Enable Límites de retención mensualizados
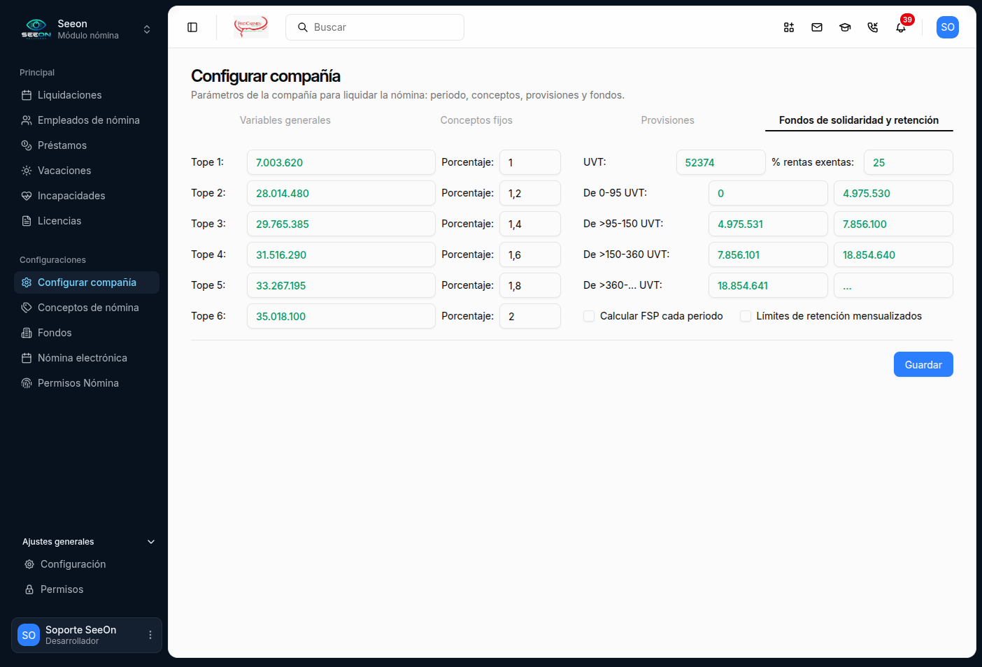 coord(746,316)
